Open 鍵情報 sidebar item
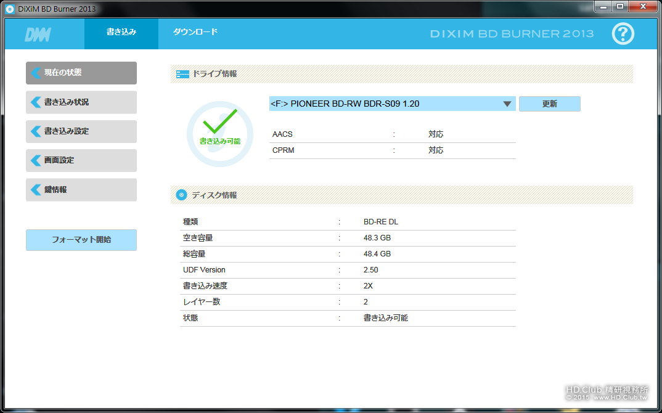Image resolution: width=662 pixels, height=413 pixels. [81, 190]
